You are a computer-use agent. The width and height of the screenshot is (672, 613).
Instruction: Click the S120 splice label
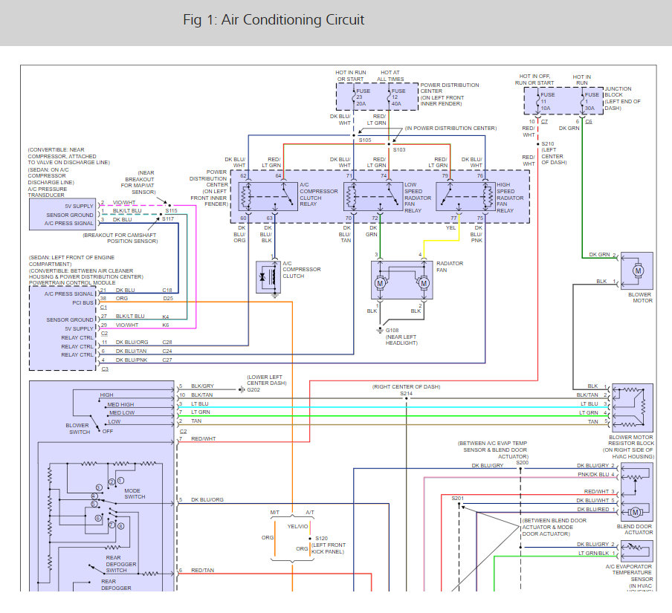321,538
